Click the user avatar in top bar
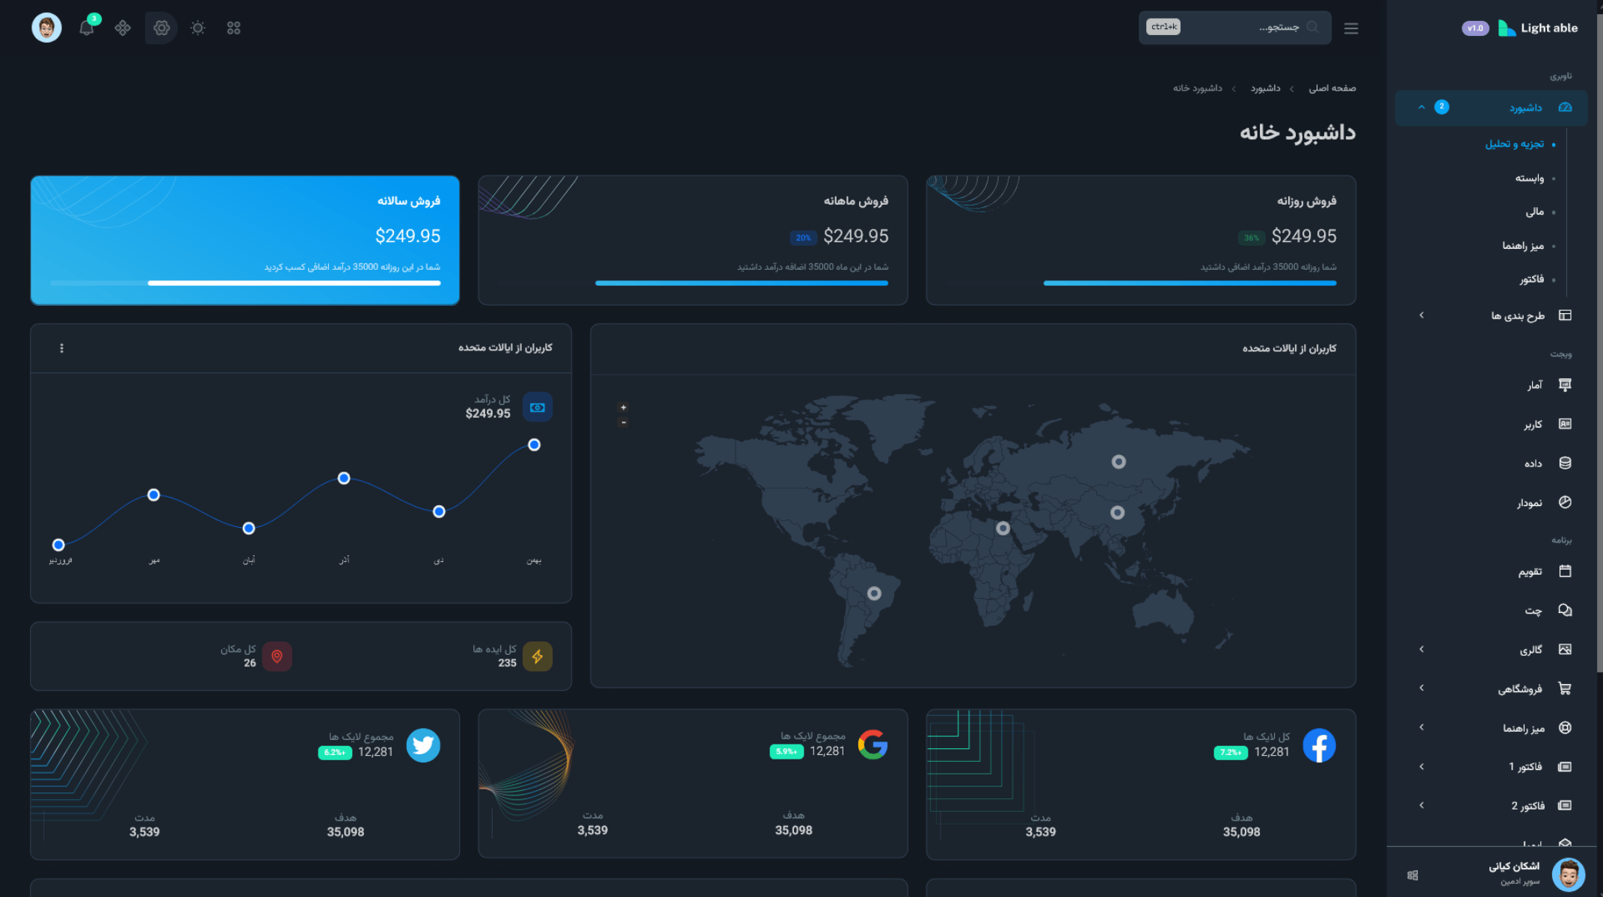1603x897 pixels. pyautogui.click(x=46, y=28)
